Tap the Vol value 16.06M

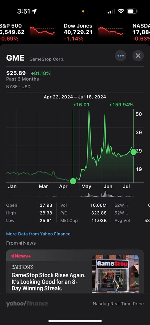tap(98, 205)
